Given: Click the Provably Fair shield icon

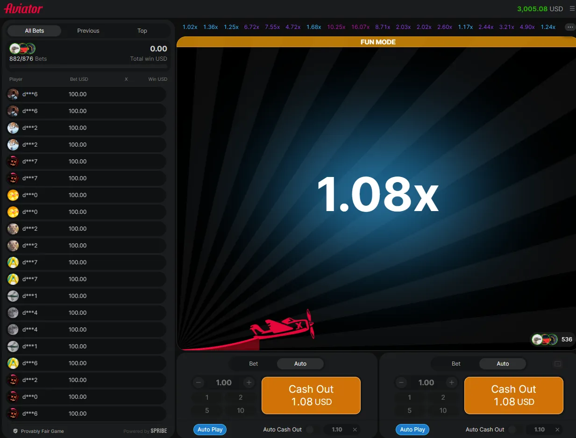Looking at the screenshot, I should click(x=15, y=431).
